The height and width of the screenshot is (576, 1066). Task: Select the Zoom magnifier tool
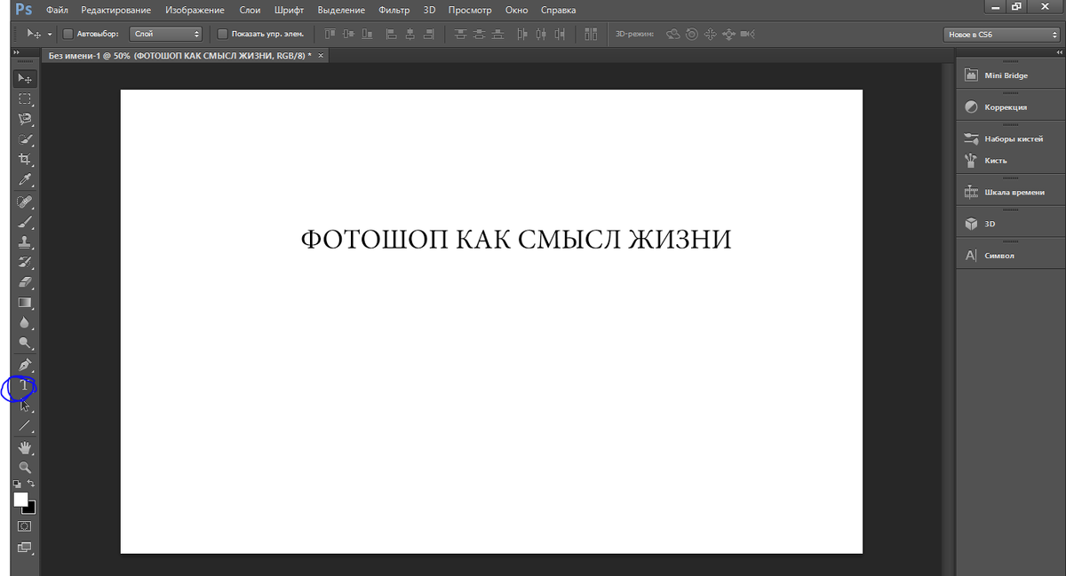[x=25, y=467]
